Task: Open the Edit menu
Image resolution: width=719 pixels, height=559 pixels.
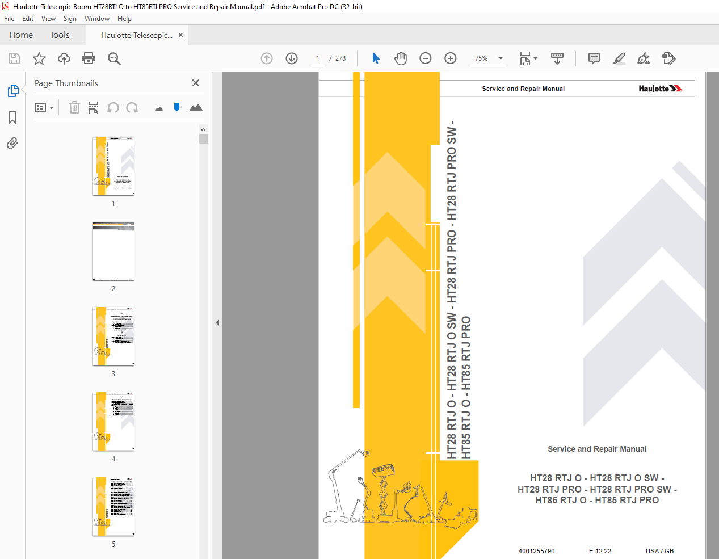Action: (28, 19)
